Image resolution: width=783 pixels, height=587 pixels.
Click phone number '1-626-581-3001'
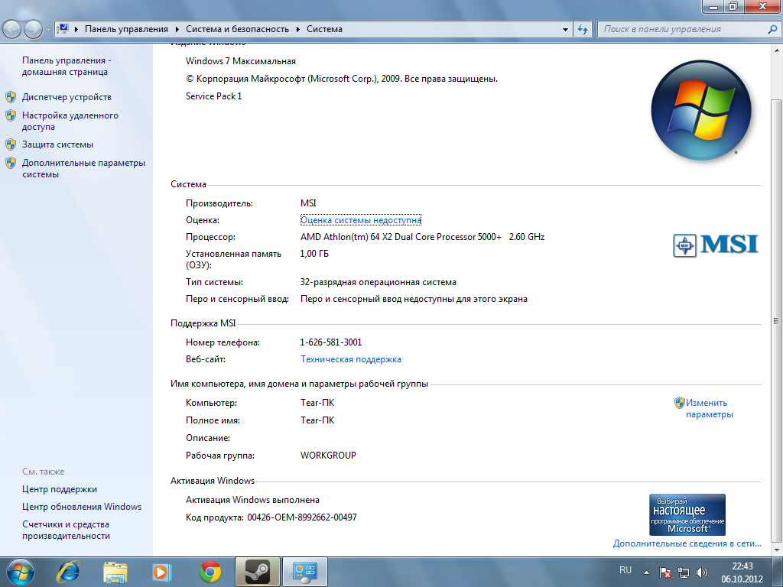(x=330, y=342)
